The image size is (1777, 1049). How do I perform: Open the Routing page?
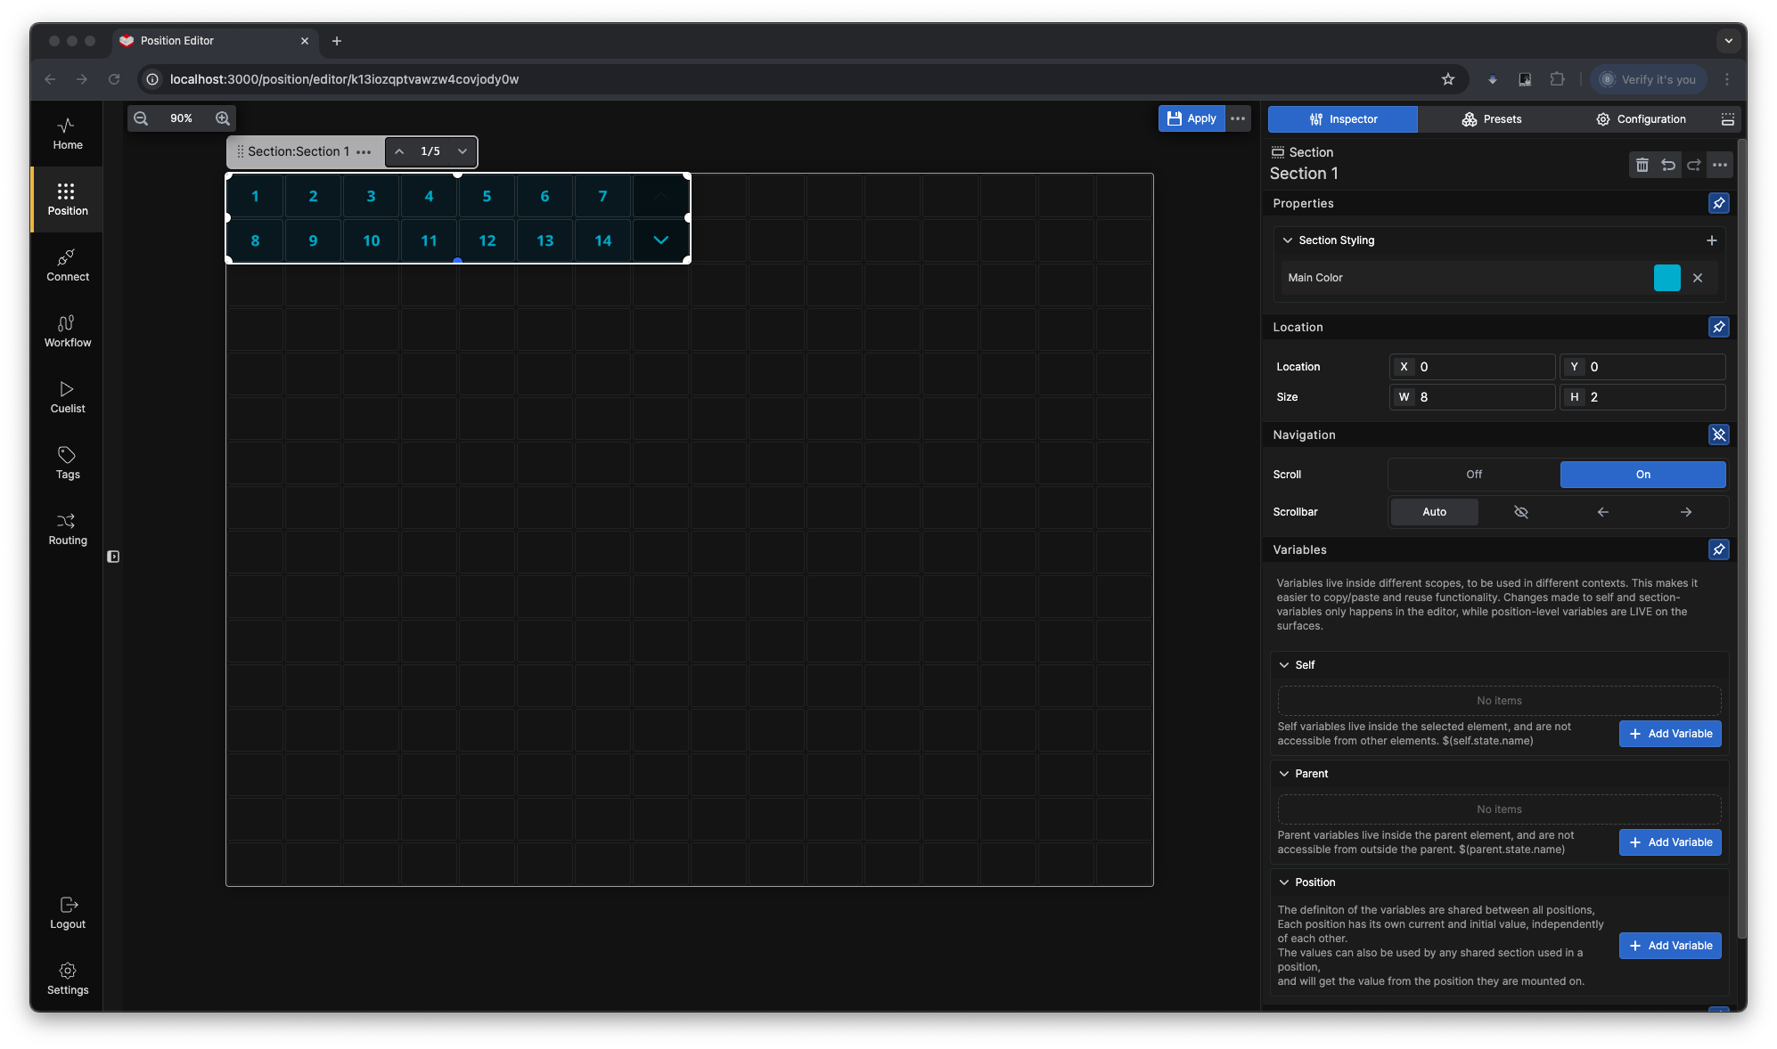(x=67, y=529)
